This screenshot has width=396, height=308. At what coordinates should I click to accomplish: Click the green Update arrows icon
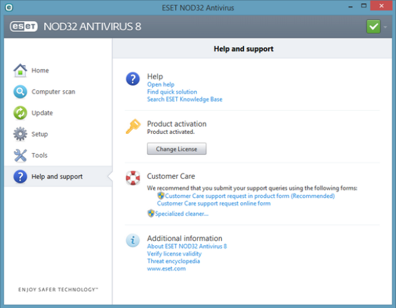point(21,113)
